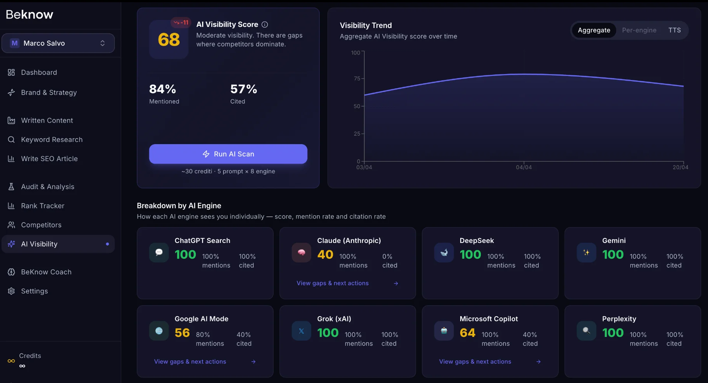The height and width of the screenshot is (383, 708).
Task: Click the Competitors people icon
Action: tap(11, 225)
